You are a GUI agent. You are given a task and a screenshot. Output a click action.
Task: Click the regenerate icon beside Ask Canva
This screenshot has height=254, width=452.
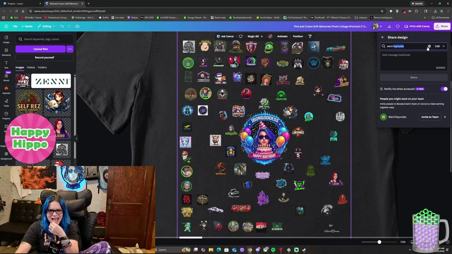coord(240,36)
